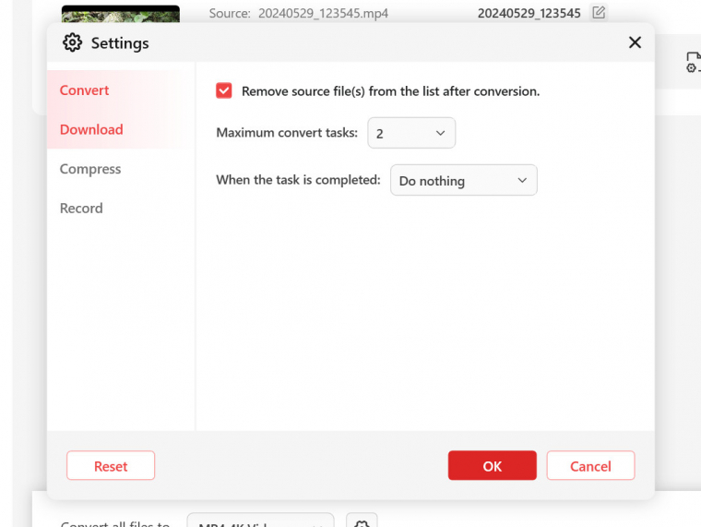Click Cancel to discard changes
701x527 pixels.
point(590,466)
